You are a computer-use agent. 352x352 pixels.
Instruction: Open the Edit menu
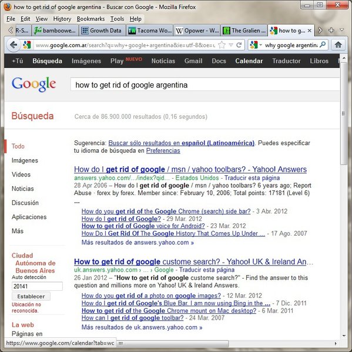tap(25, 19)
